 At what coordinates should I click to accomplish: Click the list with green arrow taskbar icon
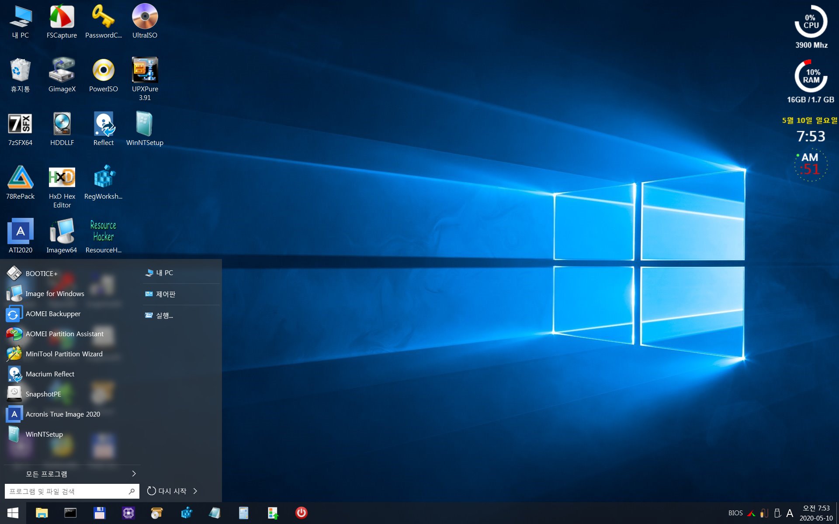(x=273, y=513)
